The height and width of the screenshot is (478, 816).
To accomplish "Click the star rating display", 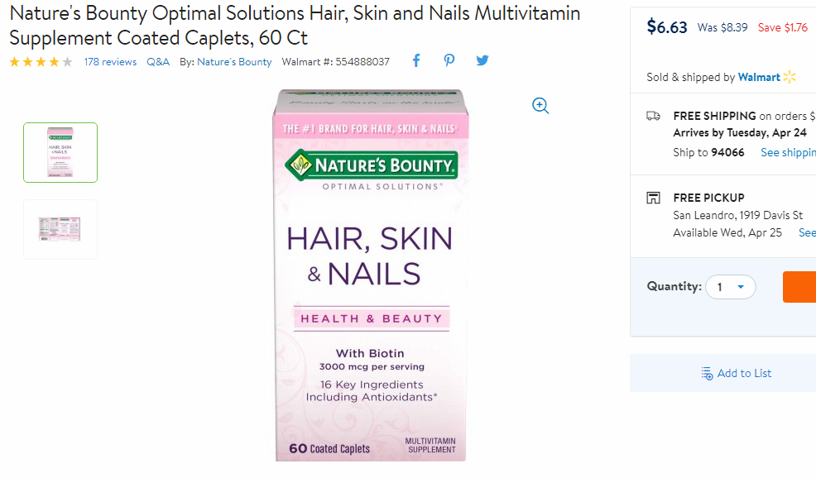I will pos(41,62).
